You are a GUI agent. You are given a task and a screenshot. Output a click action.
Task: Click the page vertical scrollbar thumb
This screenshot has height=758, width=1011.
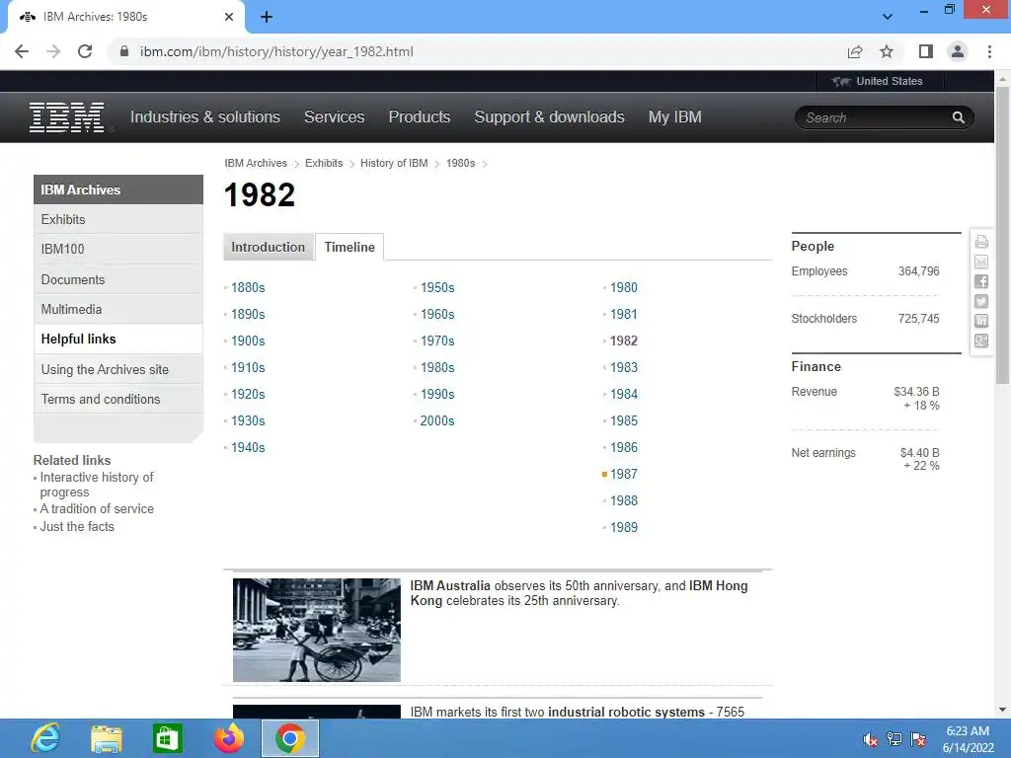tap(1003, 235)
